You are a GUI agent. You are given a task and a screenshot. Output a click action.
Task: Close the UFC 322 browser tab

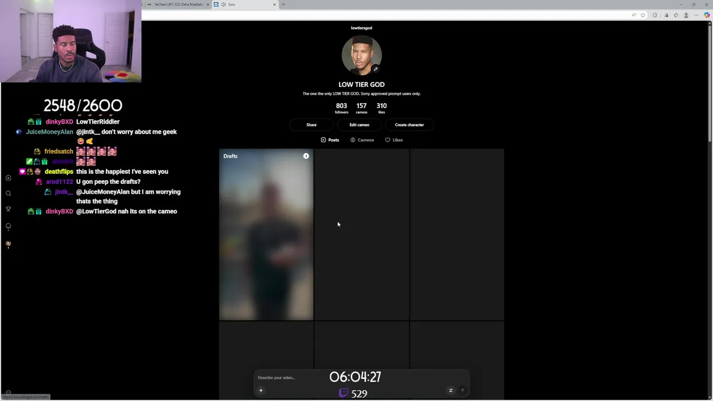click(x=208, y=4)
